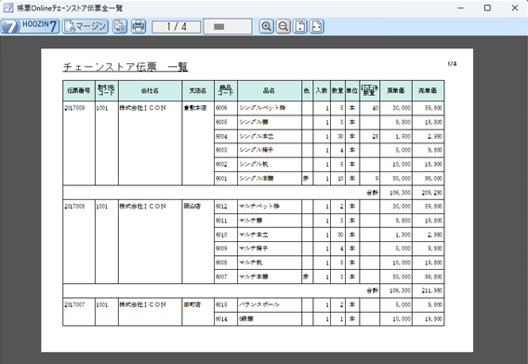This screenshot has width=528, height=364.
Task: Click product code 6007
Action: coord(221,276)
